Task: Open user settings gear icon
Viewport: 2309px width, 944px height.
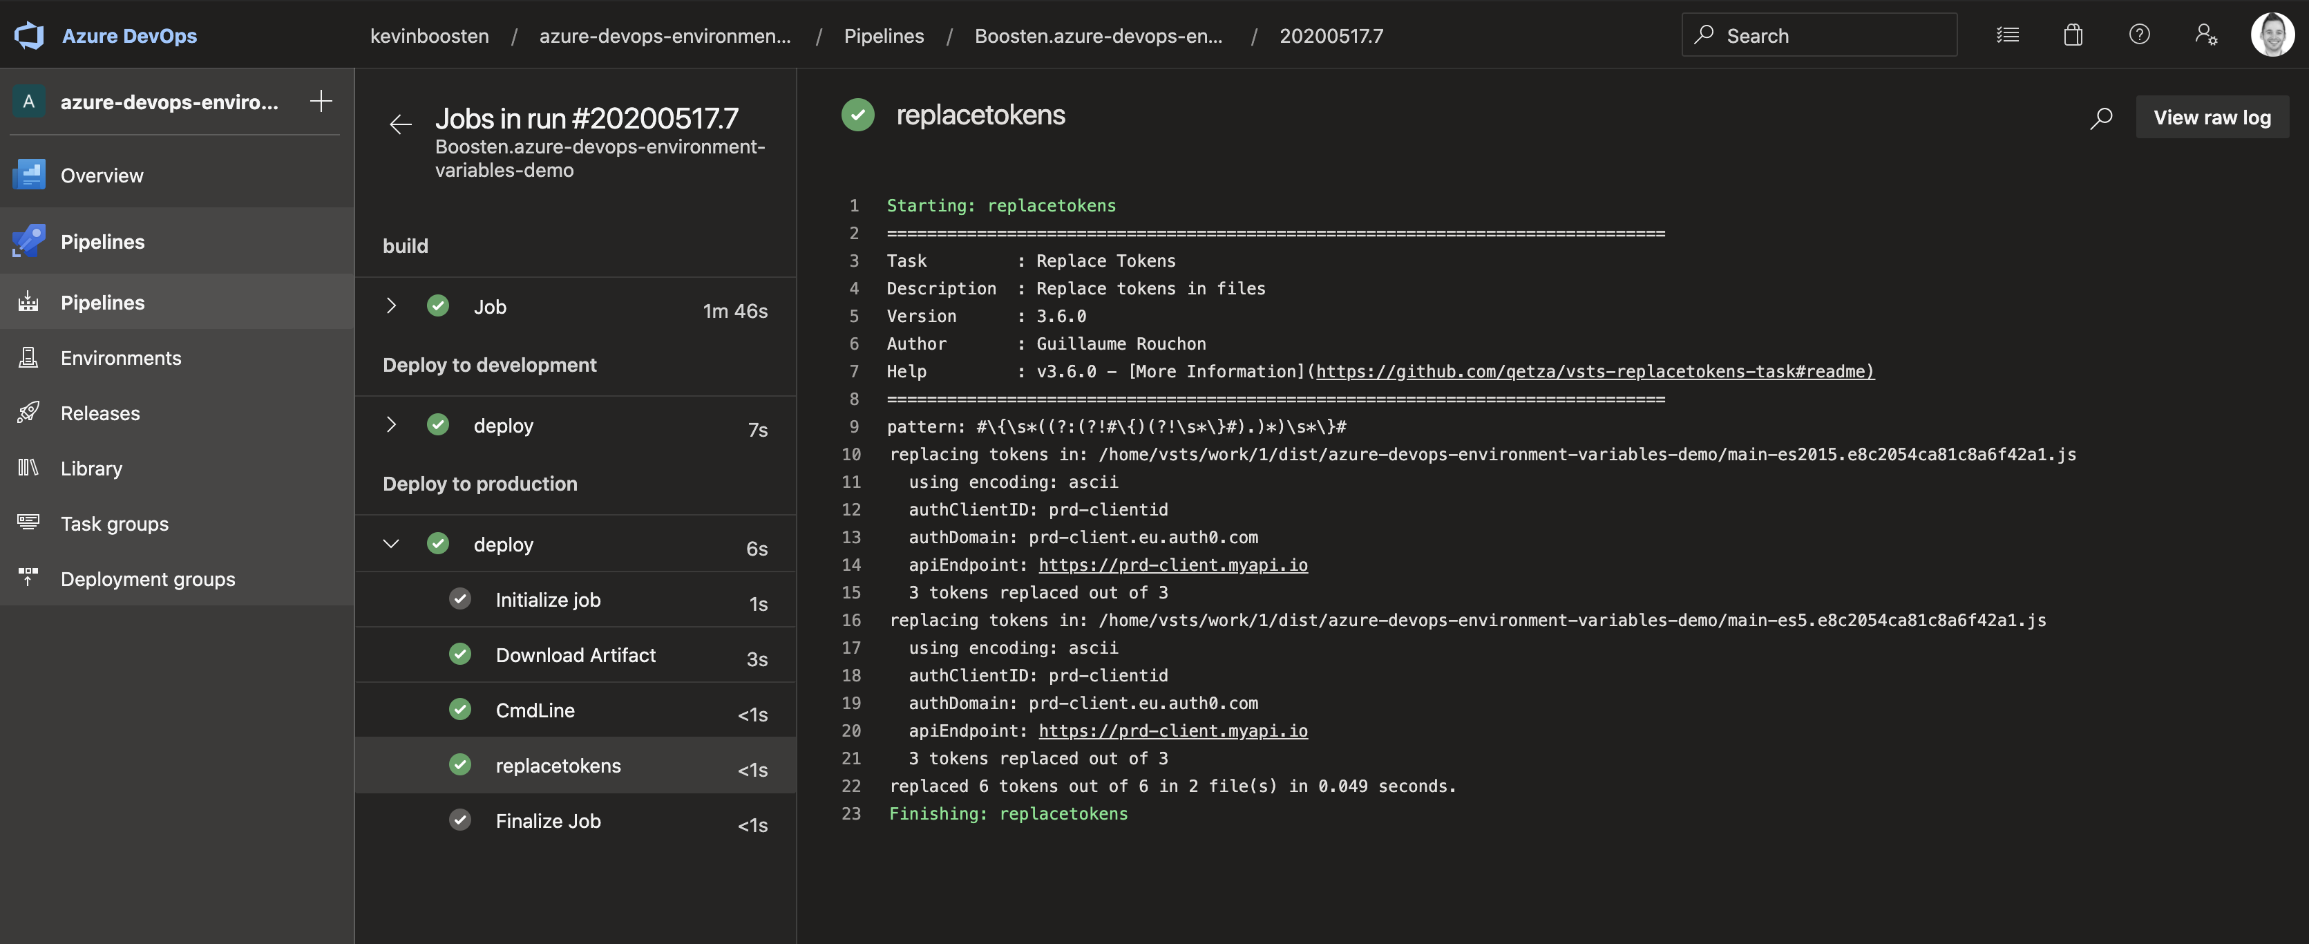Action: coord(2206,35)
